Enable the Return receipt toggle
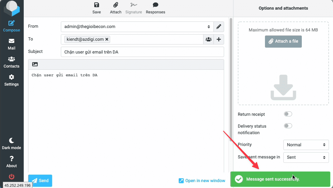 coord(288,114)
